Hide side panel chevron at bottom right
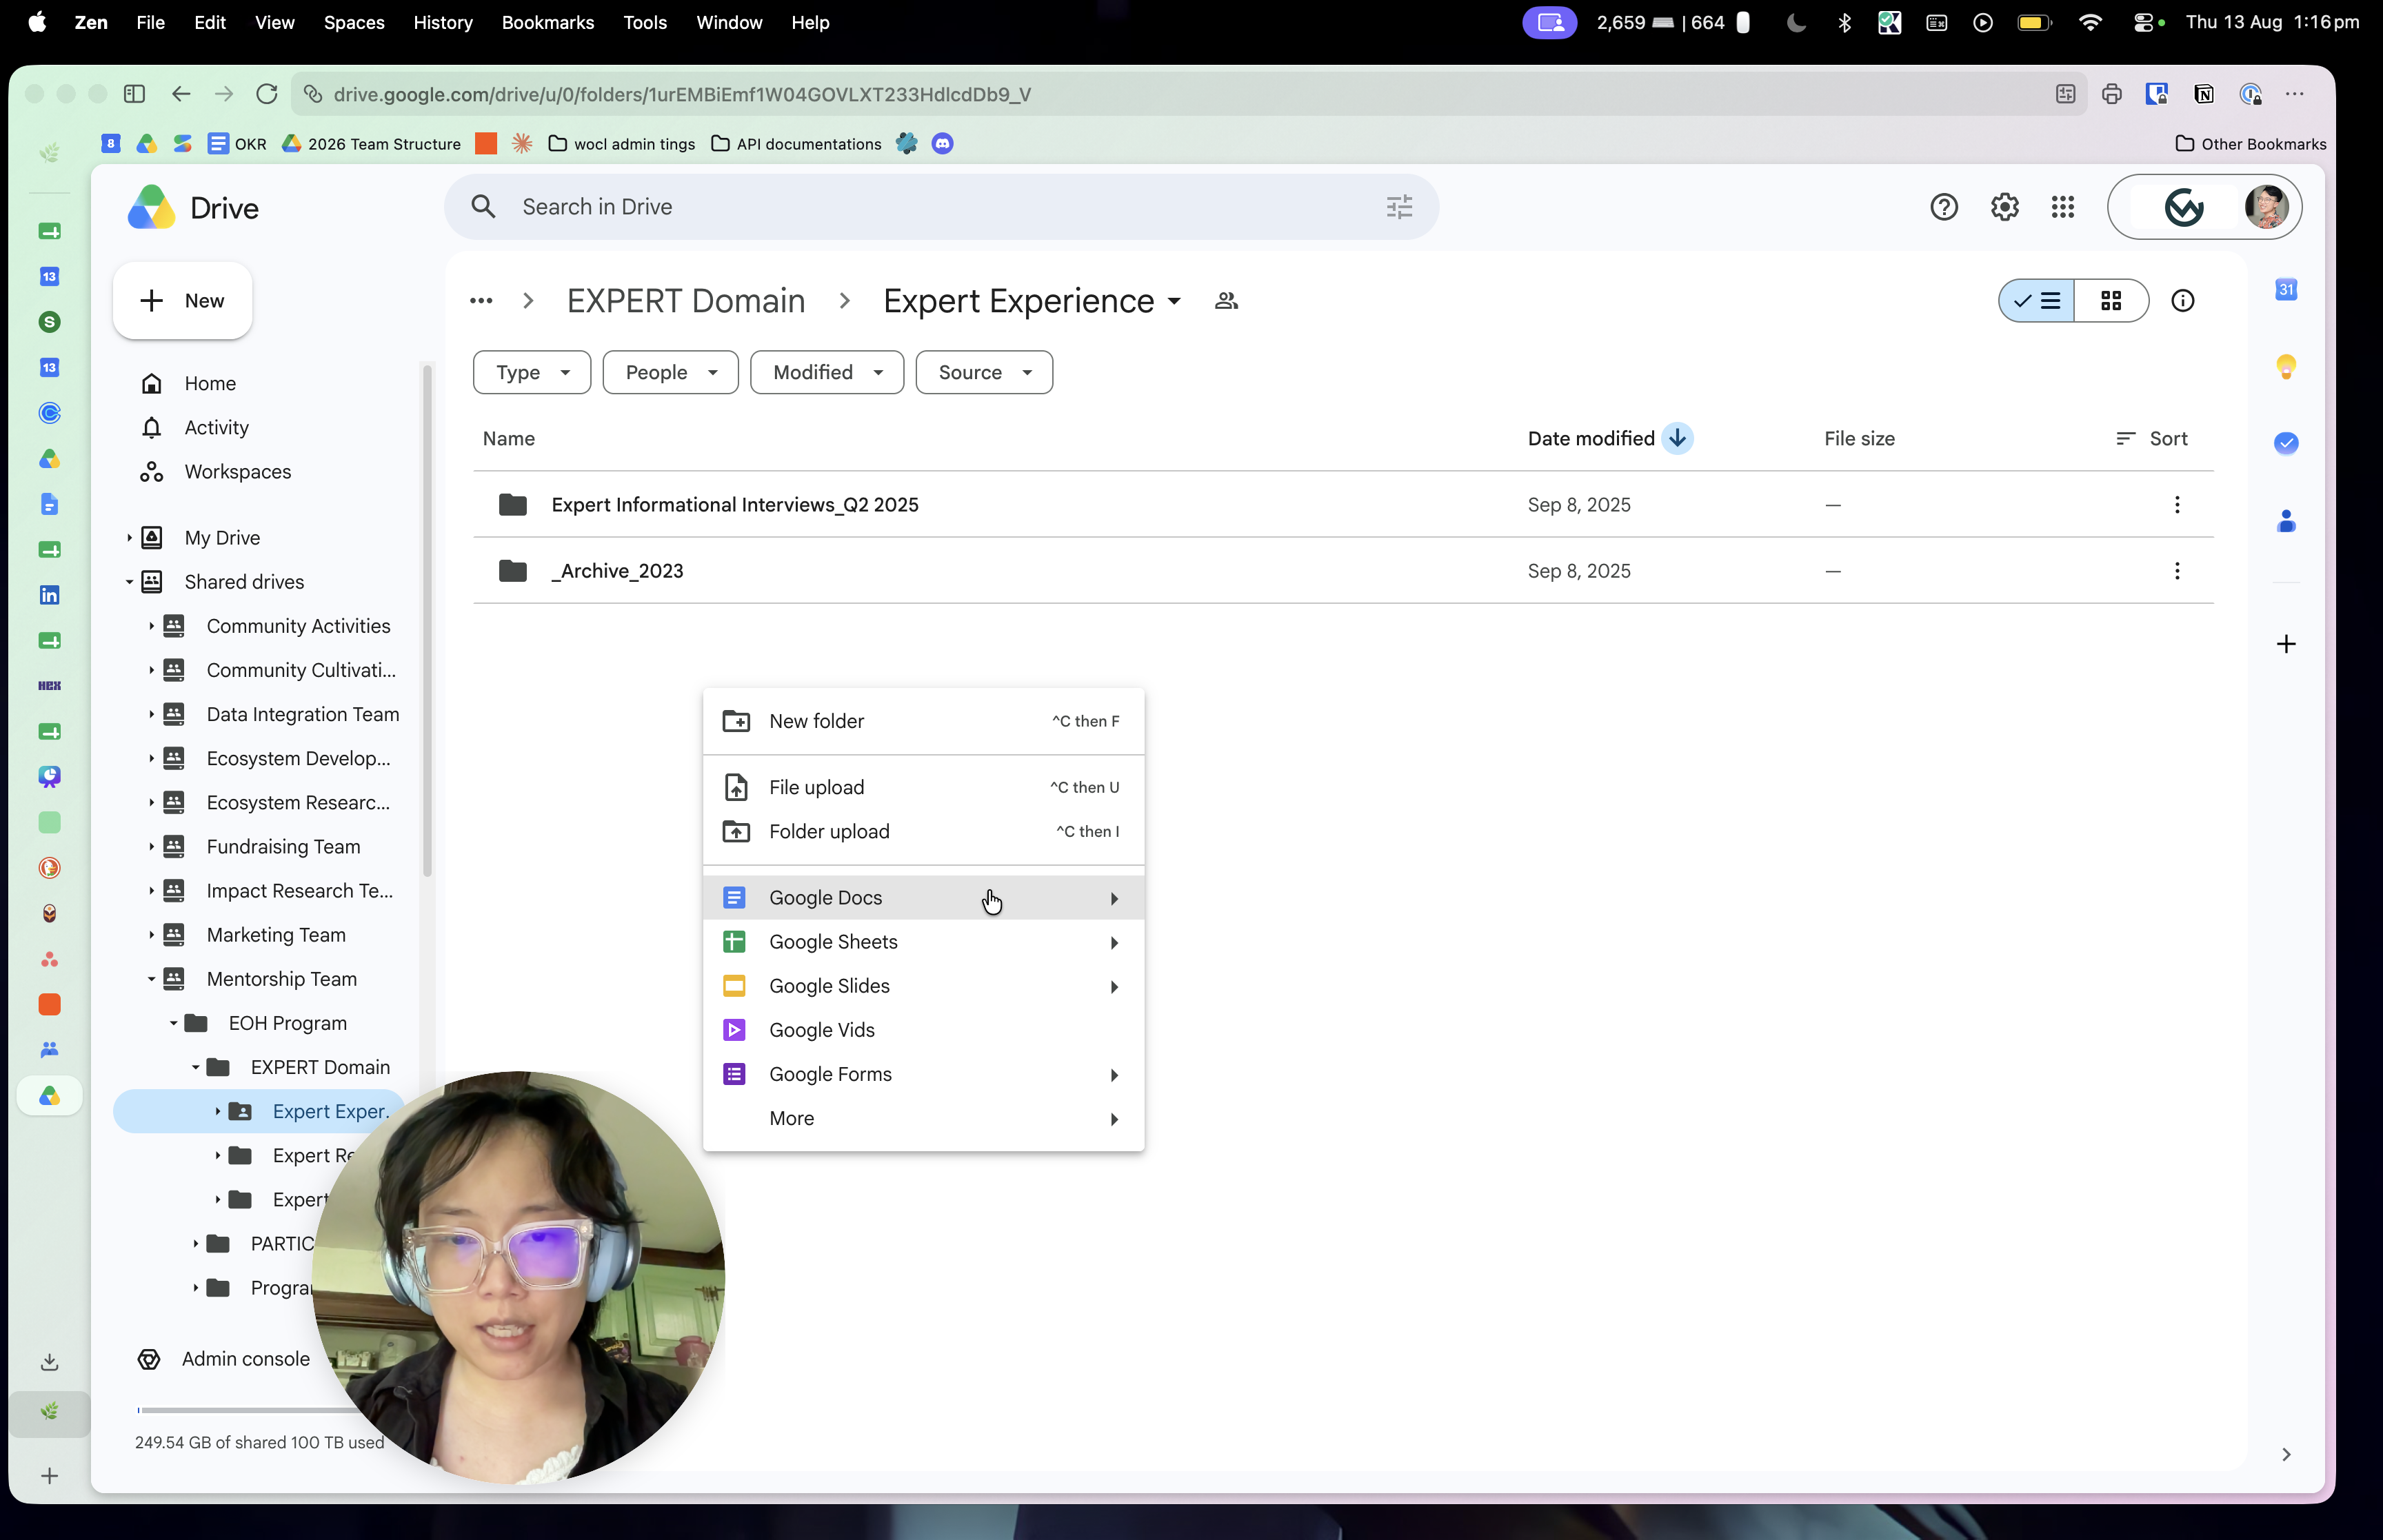This screenshot has width=2383, height=1540. click(2286, 1455)
